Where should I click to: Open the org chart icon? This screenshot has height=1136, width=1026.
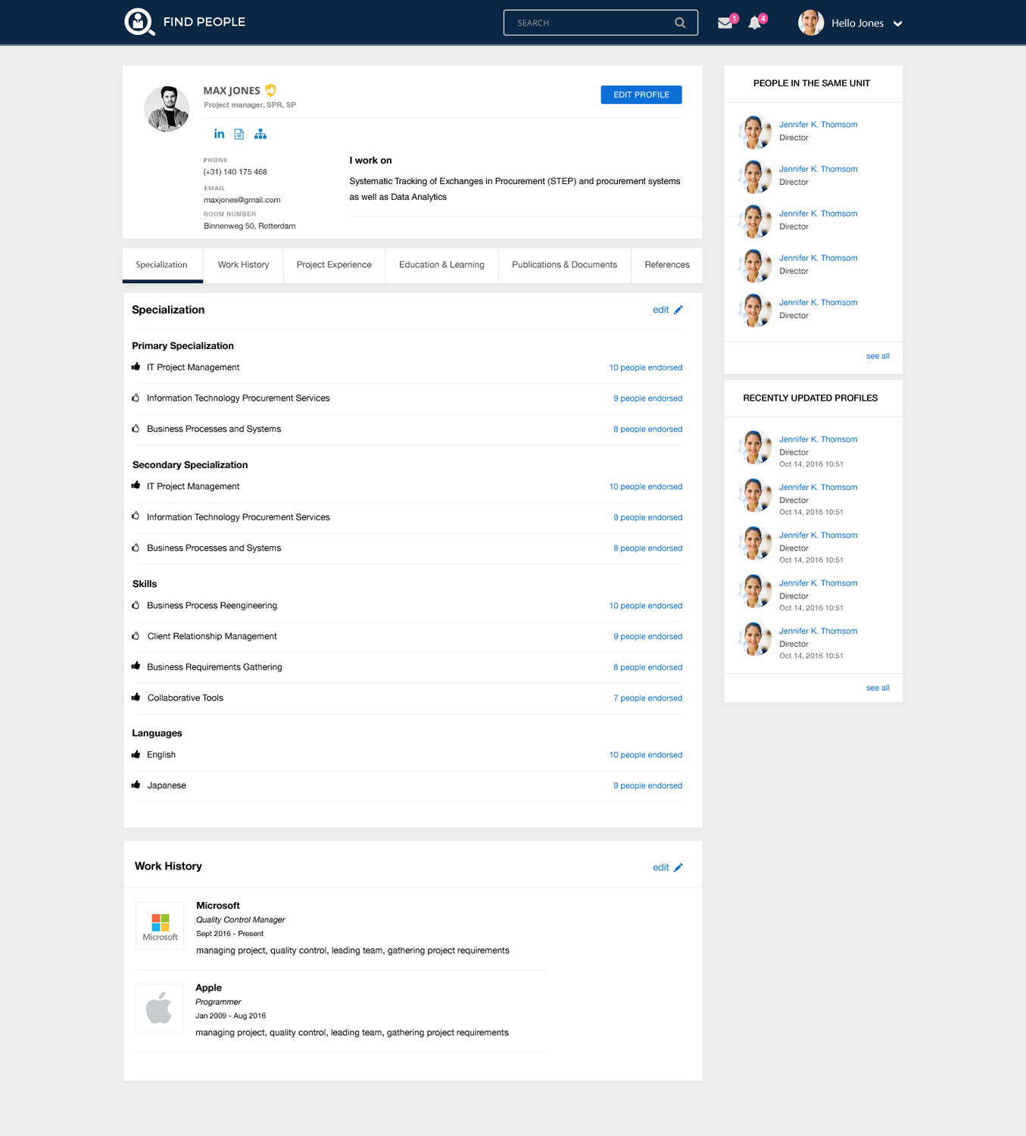(x=260, y=134)
